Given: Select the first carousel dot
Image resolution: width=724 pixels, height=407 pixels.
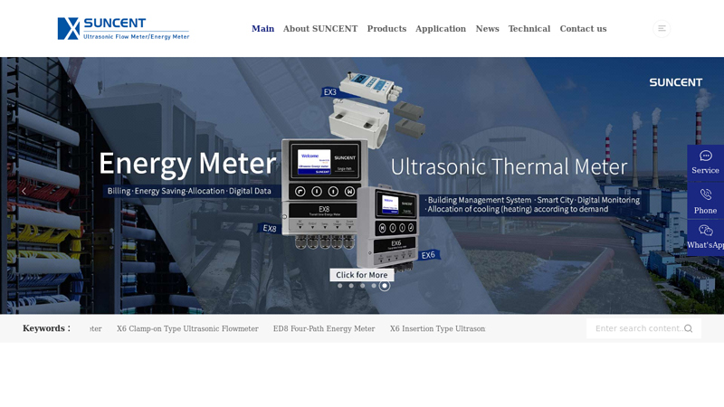Looking at the screenshot, I should [x=340, y=286].
